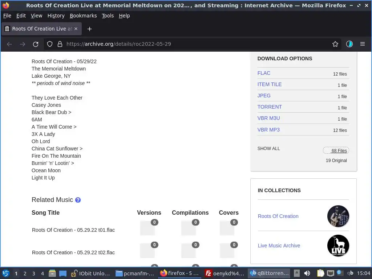This screenshot has height=279, width=372.
Task: Click the Roots Of Creation collection thumbnail
Action: pos(338,216)
